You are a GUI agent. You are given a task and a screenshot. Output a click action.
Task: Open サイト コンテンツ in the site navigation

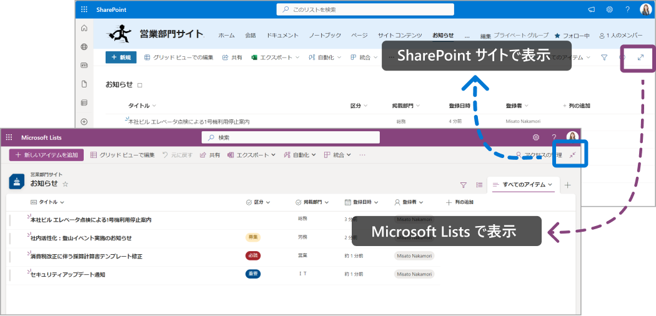[400, 36]
